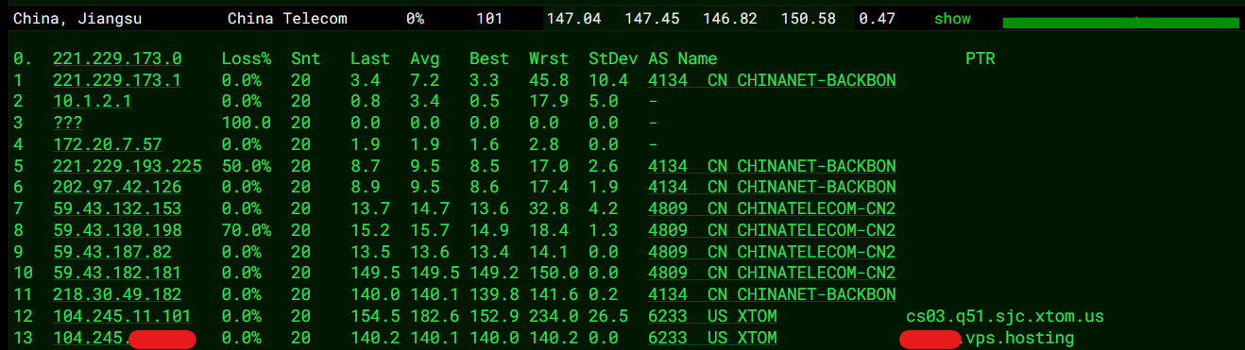Click the 'Snt' column header
The width and height of the screenshot is (1245, 350).
305,58
